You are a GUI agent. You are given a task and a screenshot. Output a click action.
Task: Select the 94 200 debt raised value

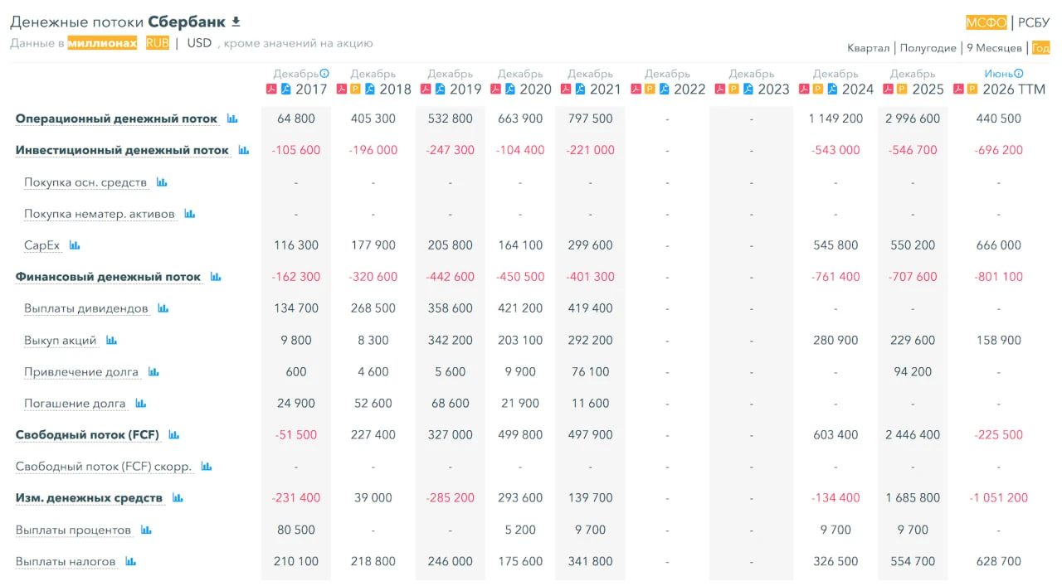pyautogui.click(x=913, y=371)
